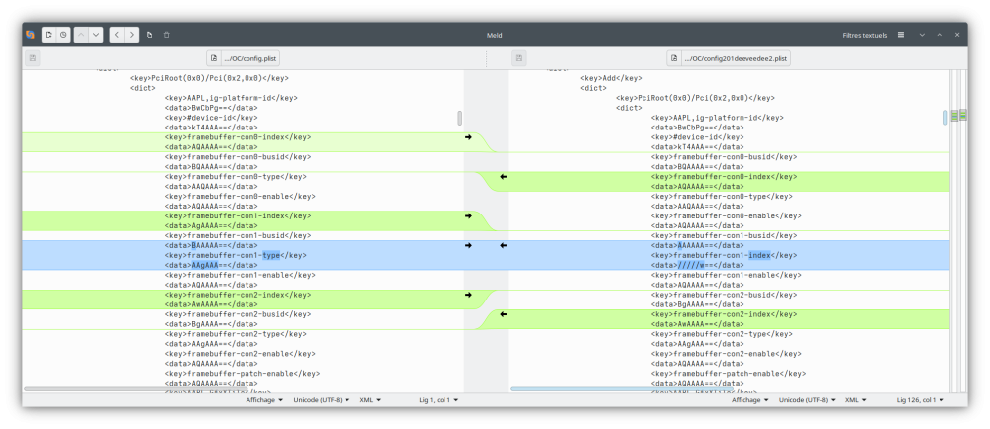
Task: Push blue right-pane con1-index chunk left via arrow
Action: pyautogui.click(x=503, y=245)
